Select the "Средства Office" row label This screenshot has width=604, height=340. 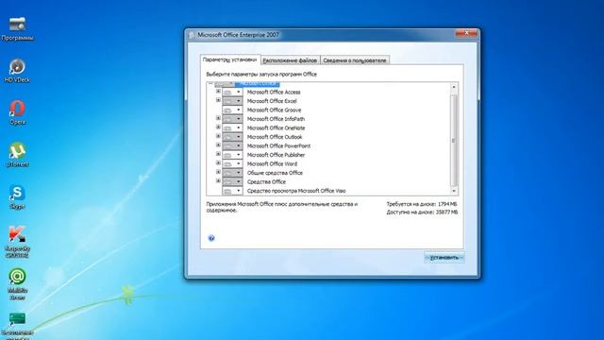266,182
